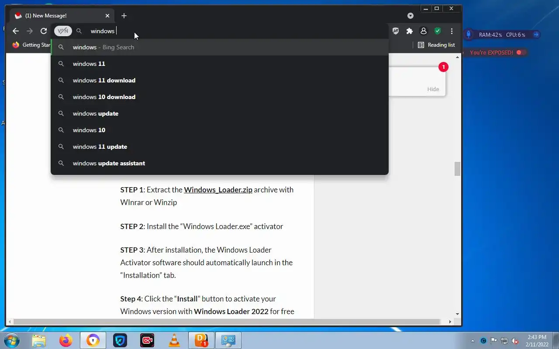The image size is (559, 349).
Task: Open a new browser tab
Action: tap(124, 16)
